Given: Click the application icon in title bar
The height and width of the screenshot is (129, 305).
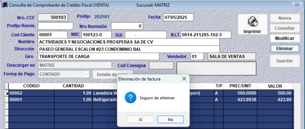Looking at the screenshot, I should coord(4,5).
